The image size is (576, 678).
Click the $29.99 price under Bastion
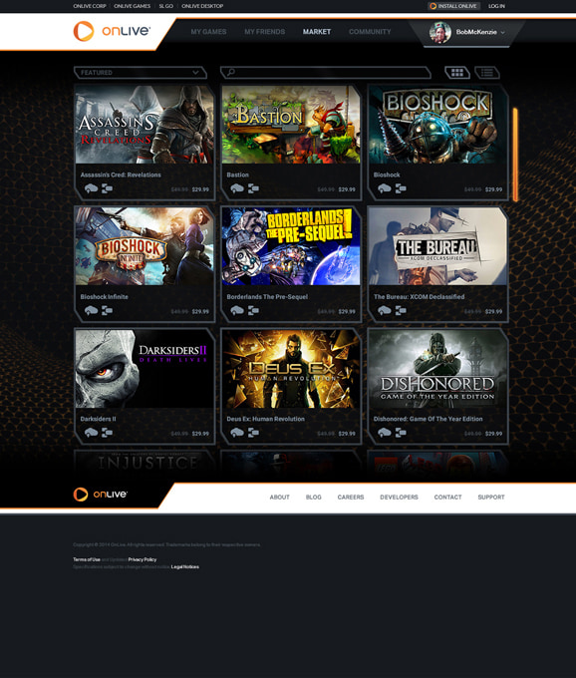pos(347,189)
